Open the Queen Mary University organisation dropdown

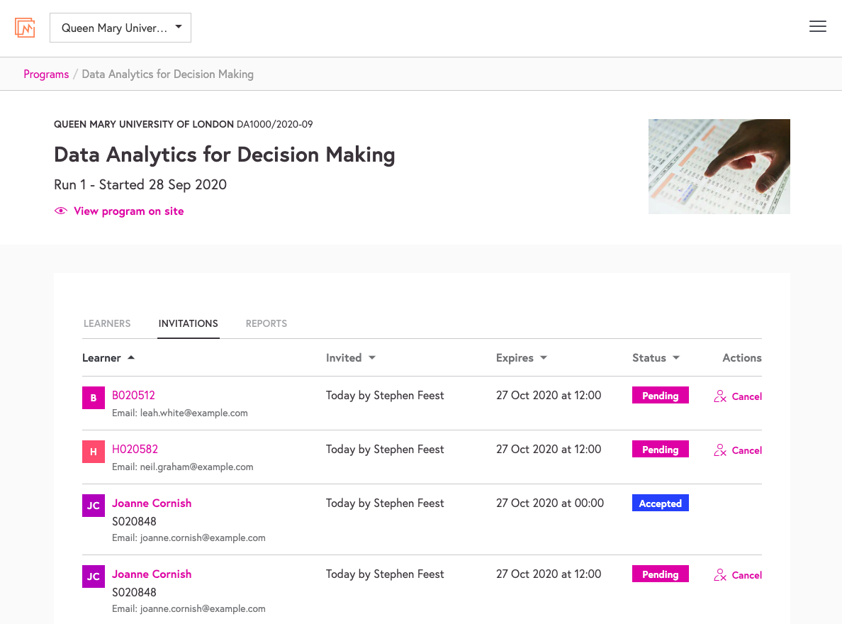(120, 28)
